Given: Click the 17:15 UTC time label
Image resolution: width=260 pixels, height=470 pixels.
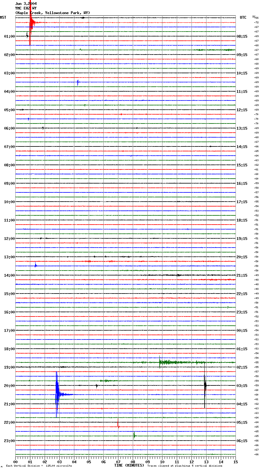Looking at the screenshot, I should coord(242,202).
